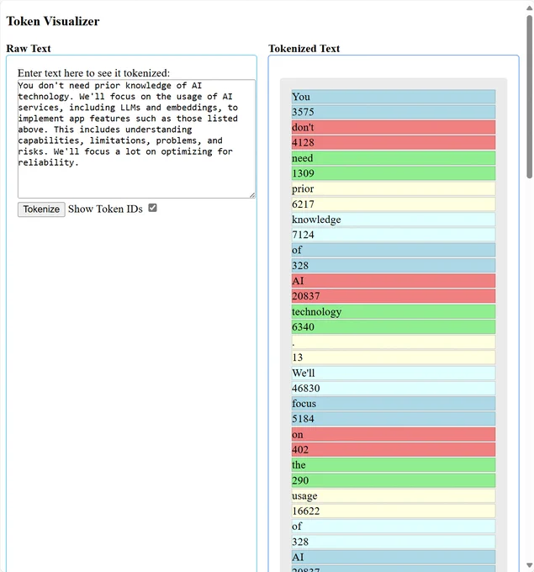
Task: Click the 'Show Token IDs' label text
Action: tap(105, 209)
